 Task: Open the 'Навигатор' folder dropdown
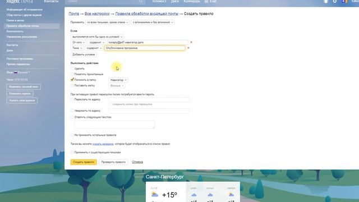[118, 80]
